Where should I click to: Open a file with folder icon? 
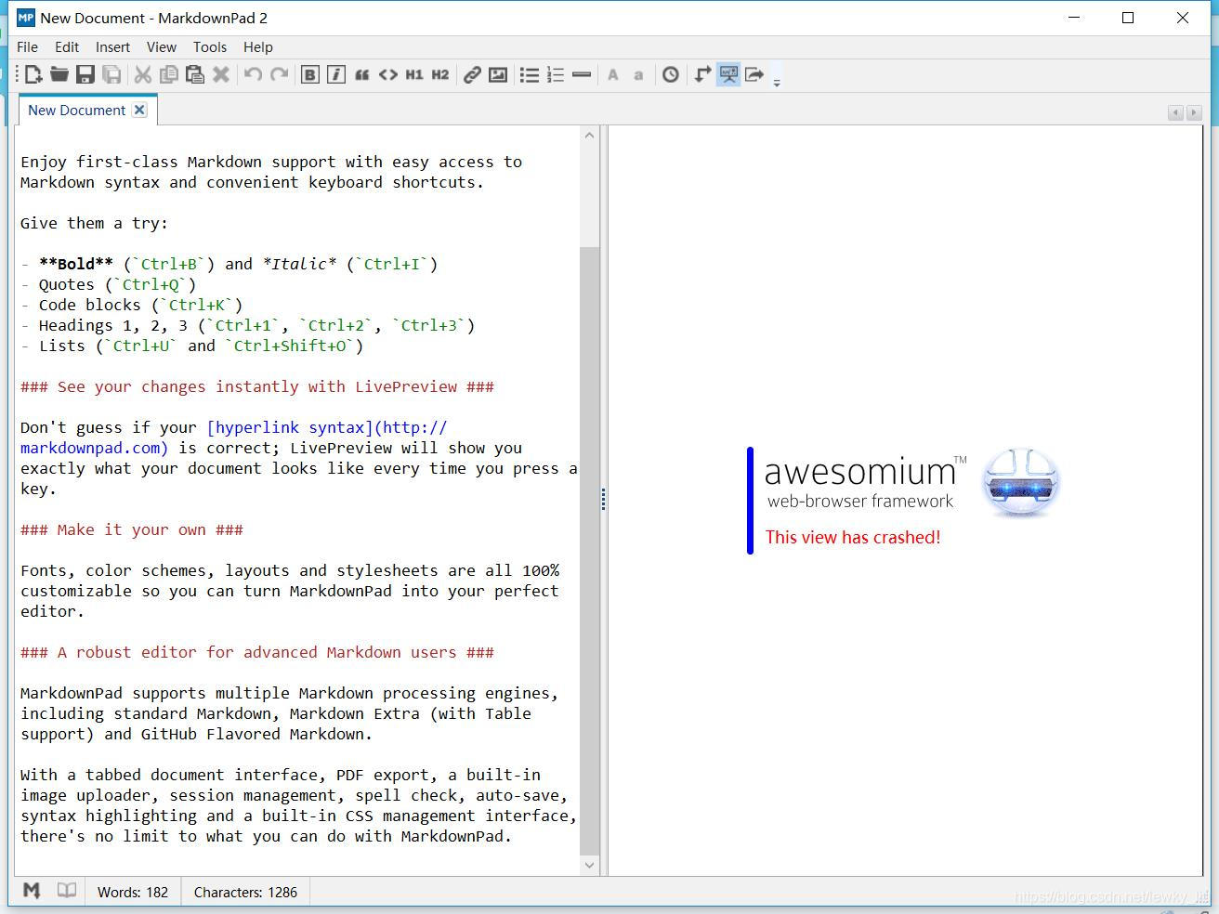click(x=59, y=75)
